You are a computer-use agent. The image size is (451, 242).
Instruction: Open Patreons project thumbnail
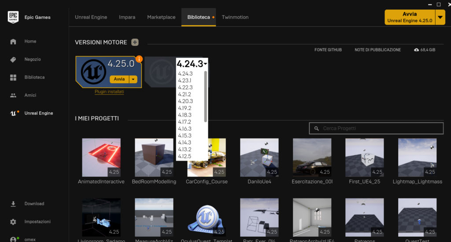click(x=365, y=217)
